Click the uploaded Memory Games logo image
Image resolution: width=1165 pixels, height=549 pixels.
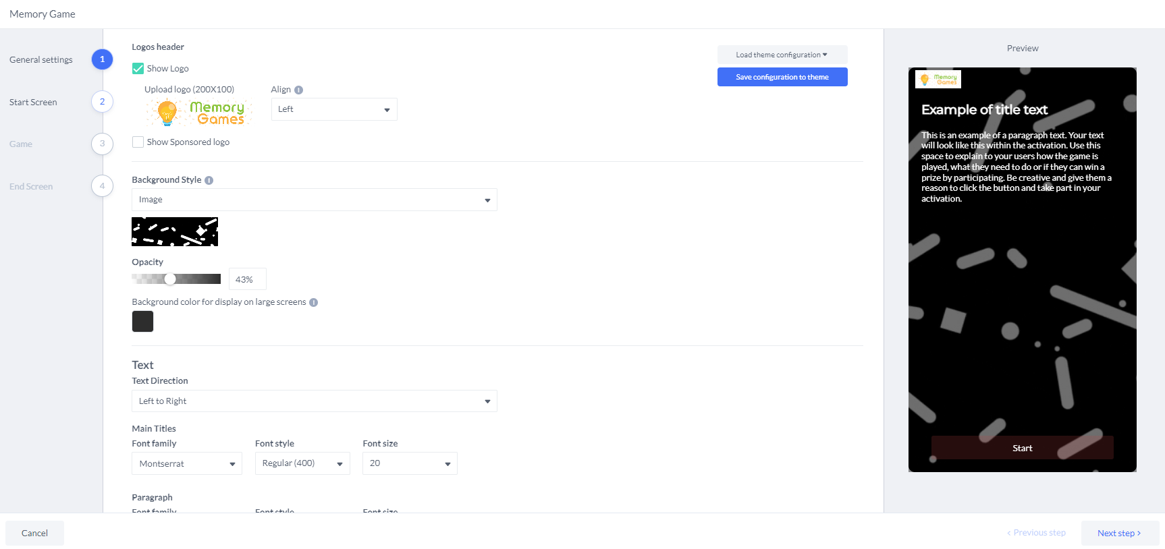(199, 113)
